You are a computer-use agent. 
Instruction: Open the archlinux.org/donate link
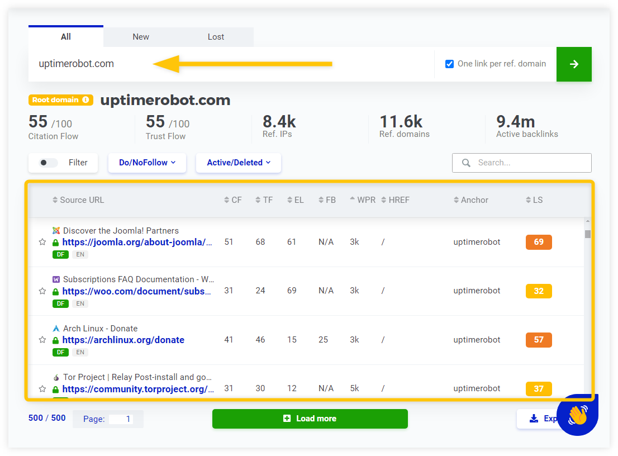pyautogui.click(x=123, y=340)
